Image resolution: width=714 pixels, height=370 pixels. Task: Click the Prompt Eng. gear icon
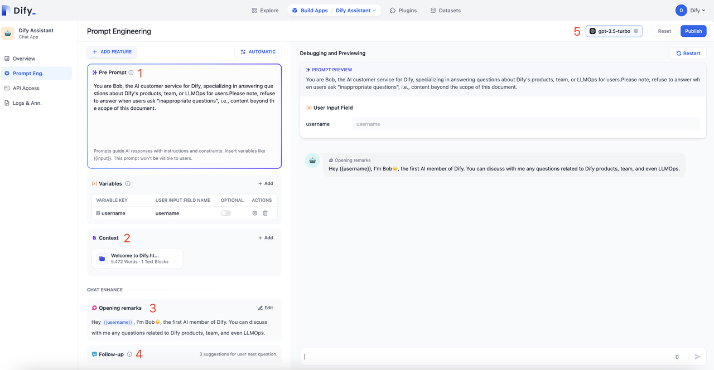click(x=7, y=73)
